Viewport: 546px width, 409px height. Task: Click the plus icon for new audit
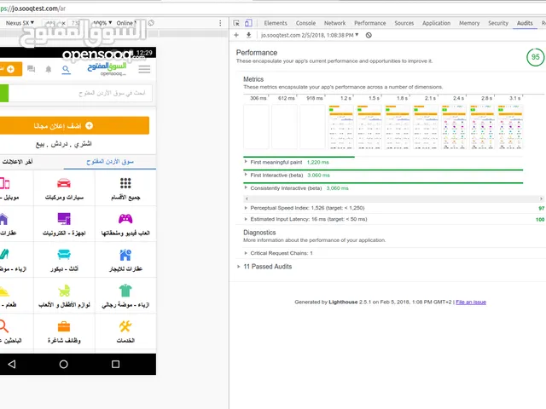[236, 35]
